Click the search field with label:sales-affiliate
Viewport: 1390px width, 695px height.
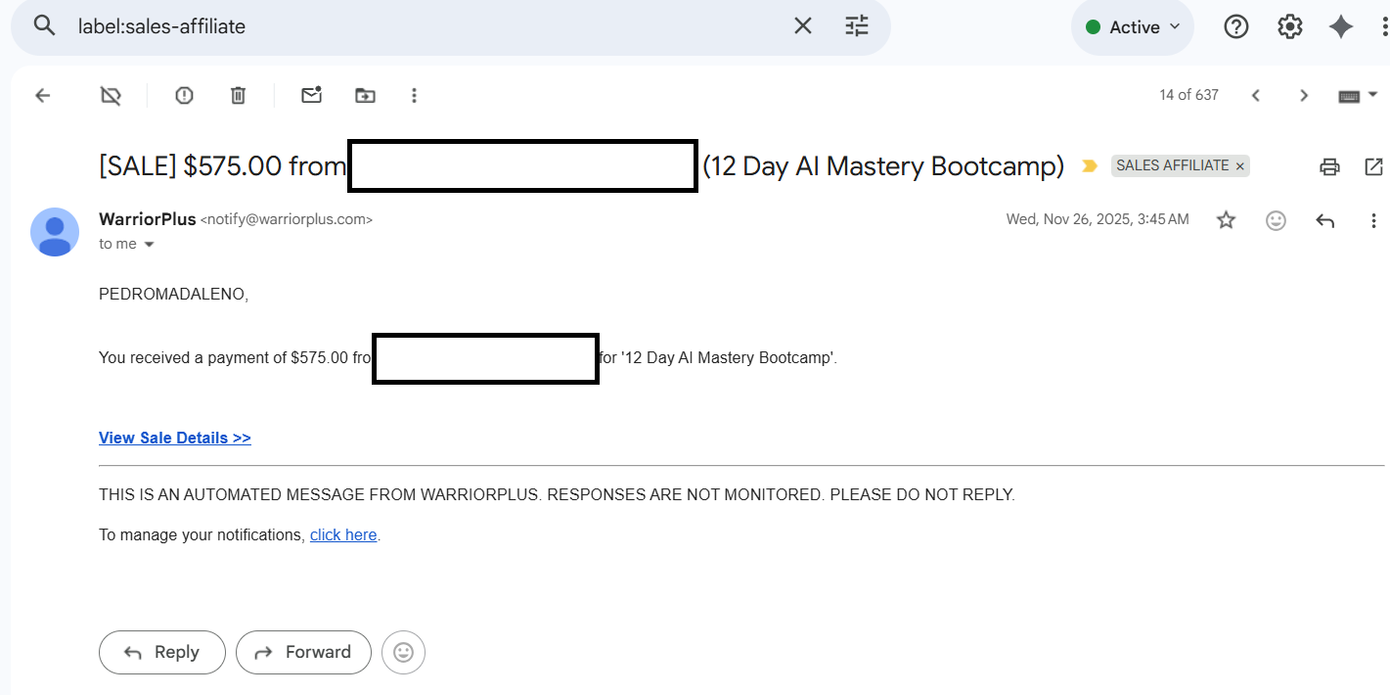pos(421,26)
